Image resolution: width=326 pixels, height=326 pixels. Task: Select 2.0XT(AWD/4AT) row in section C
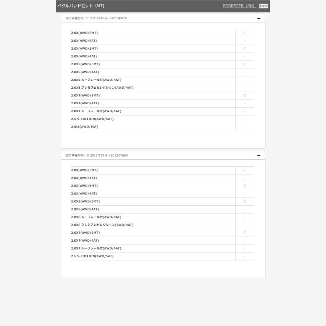[85, 104]
